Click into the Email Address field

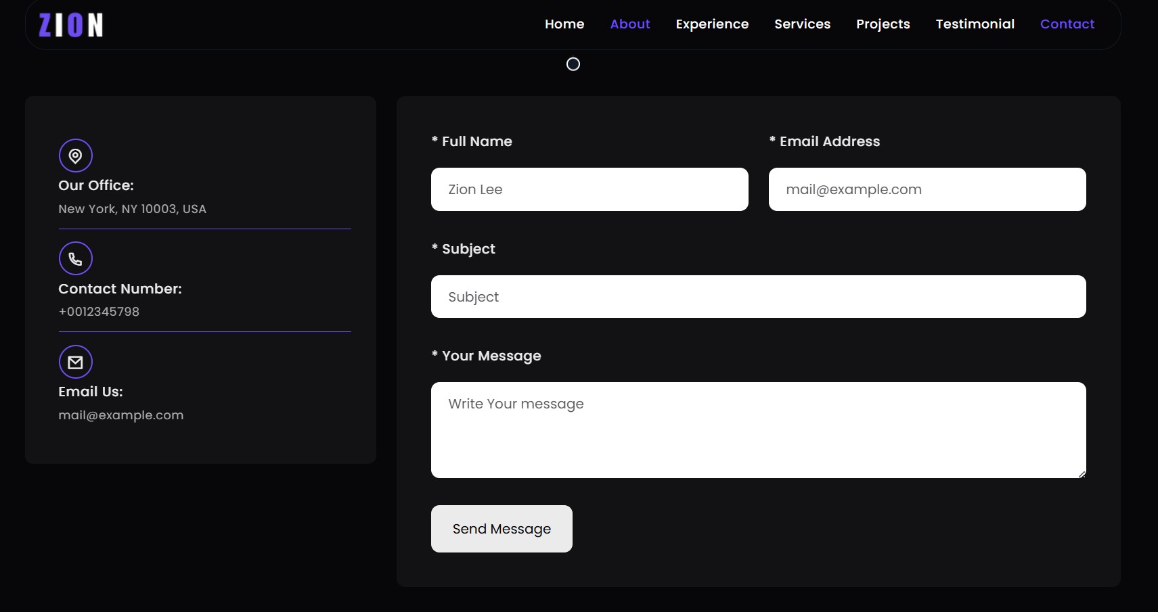[x=927, y=189]
